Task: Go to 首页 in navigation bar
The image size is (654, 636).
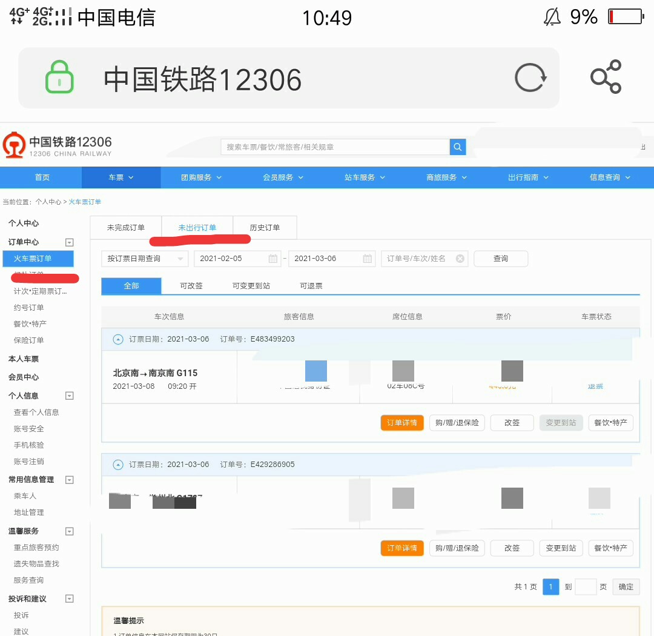Action: 42,177
